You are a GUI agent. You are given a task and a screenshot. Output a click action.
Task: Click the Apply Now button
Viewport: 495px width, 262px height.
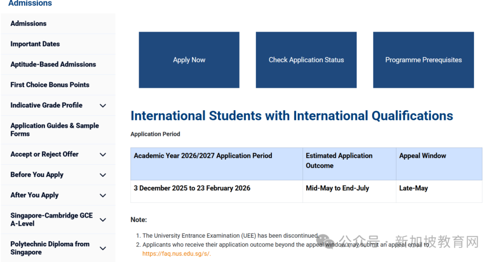click(x=189, y=60)
